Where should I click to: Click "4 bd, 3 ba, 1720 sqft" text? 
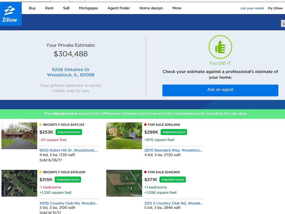click(57, 155)
